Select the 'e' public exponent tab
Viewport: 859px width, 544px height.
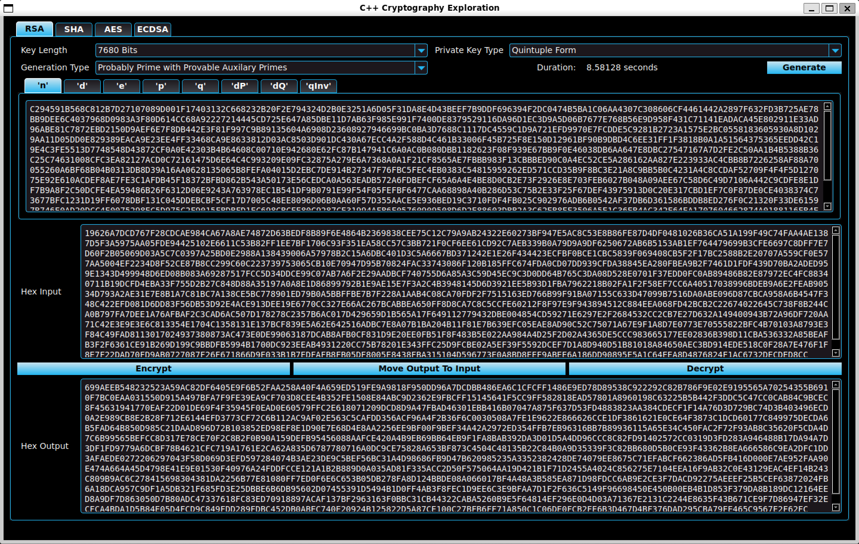tap(121, 86)
